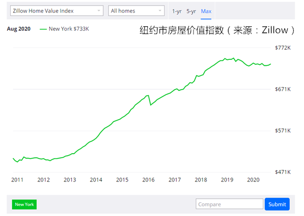Click the arrow of the All homes selector
Viewport: 304px width, 216px height.
tap(160, 11)
